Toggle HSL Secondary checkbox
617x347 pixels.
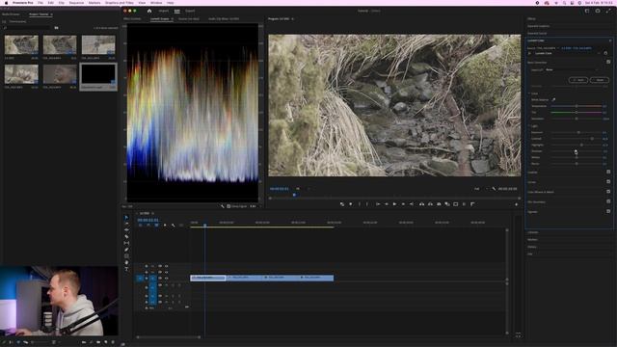pyautogui.click(x=608, y=201)
